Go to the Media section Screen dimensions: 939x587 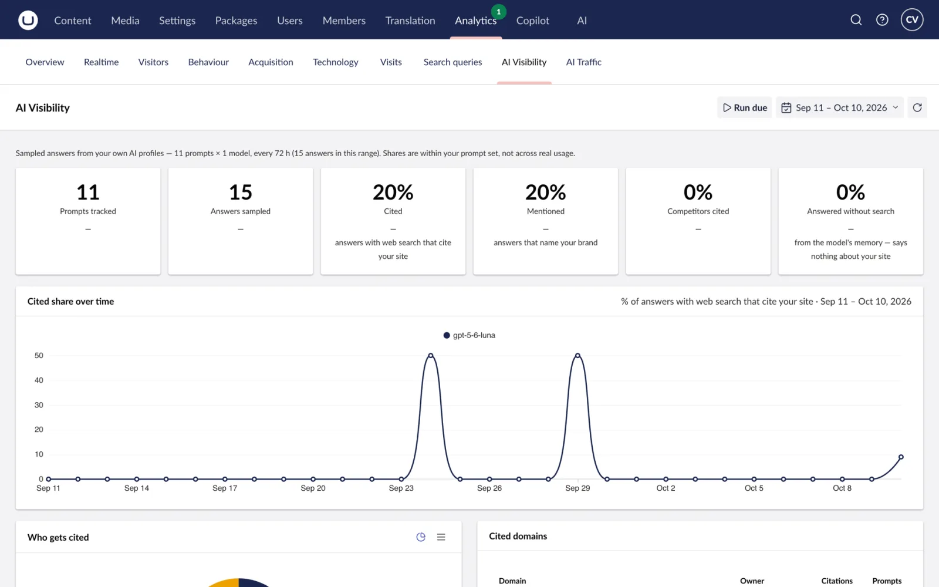tap(125, 21)
